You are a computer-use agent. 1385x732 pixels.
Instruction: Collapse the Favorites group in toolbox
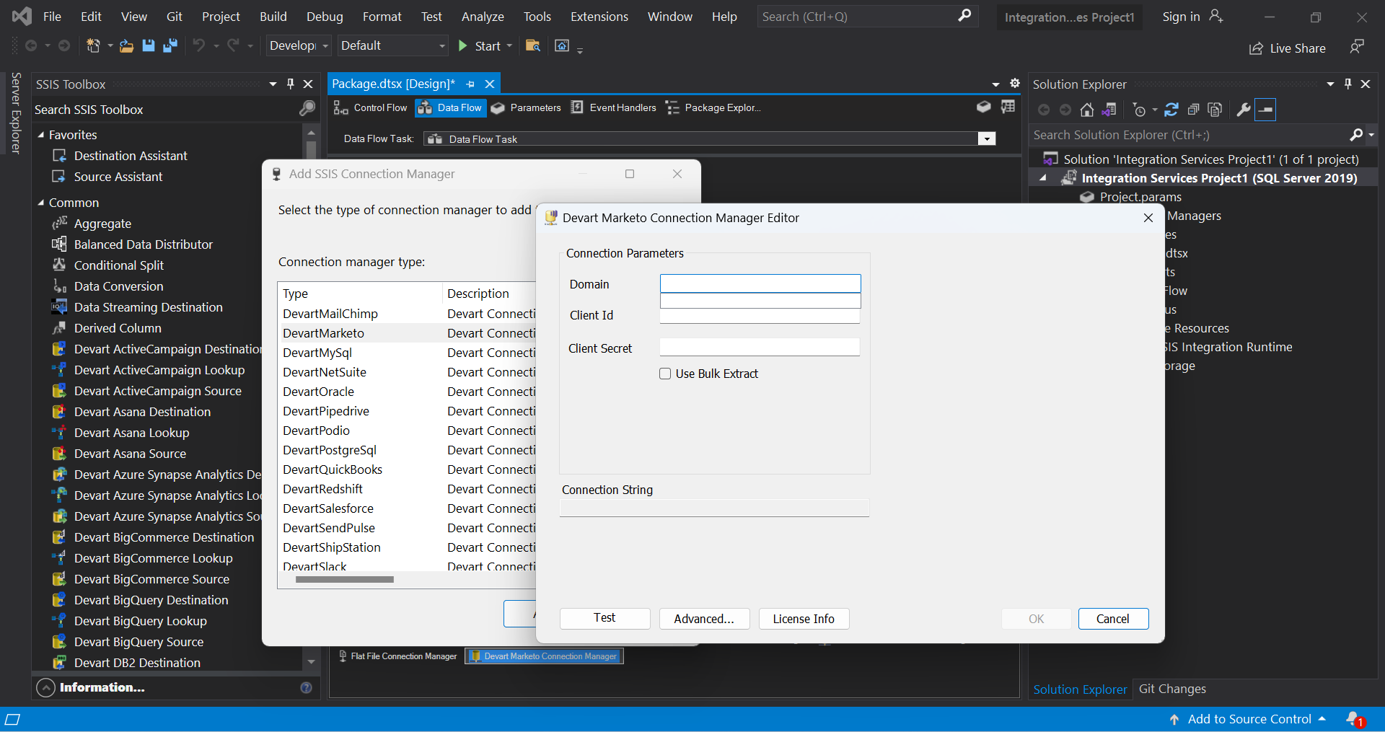click(41, 135)
